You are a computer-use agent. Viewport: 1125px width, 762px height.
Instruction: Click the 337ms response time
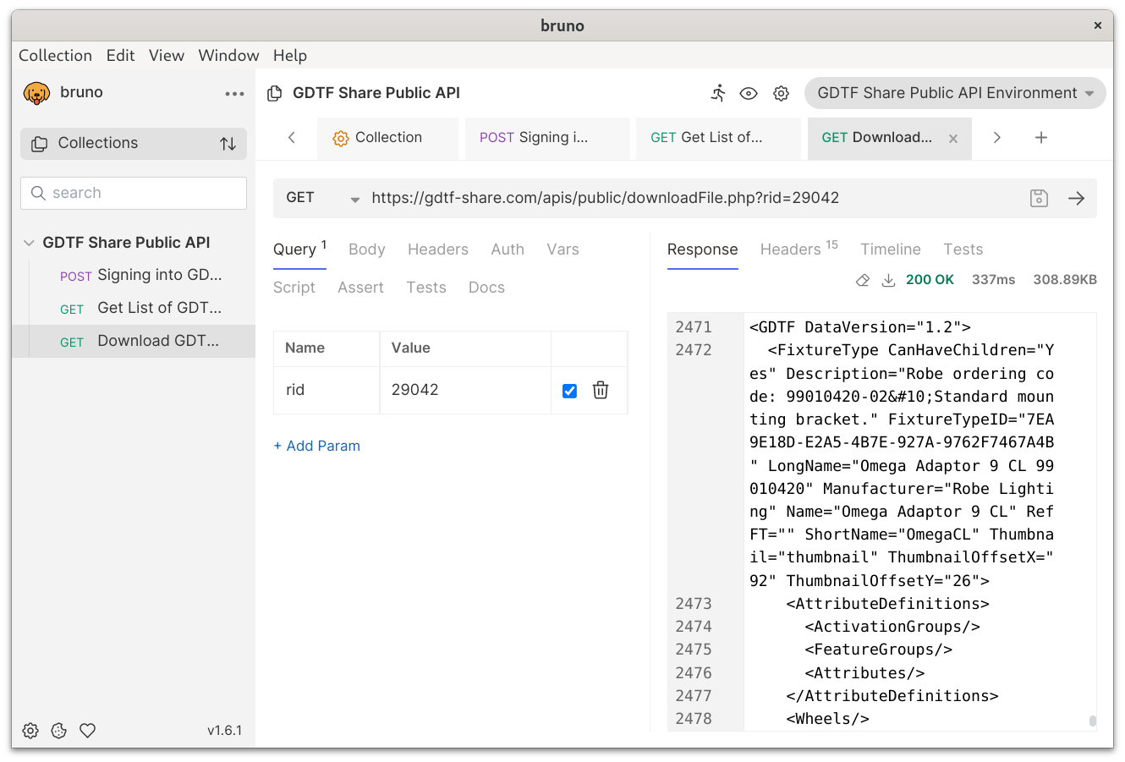pos(993,280)
